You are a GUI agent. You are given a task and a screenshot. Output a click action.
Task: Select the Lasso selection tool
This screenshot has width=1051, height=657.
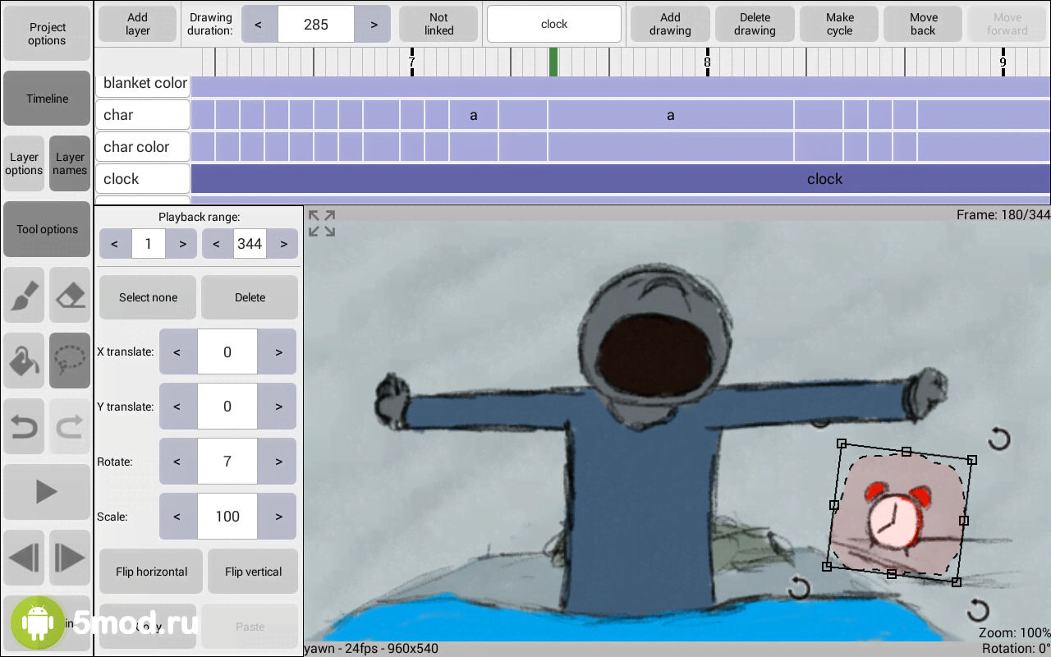pos(70,360)
